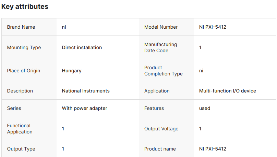This screenshot has width=277, height=157.
Task: Click the Features label
Action: (x=154, y=108)
